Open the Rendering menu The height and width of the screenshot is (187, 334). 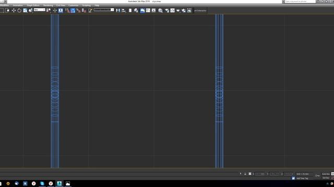pos(48,5)
